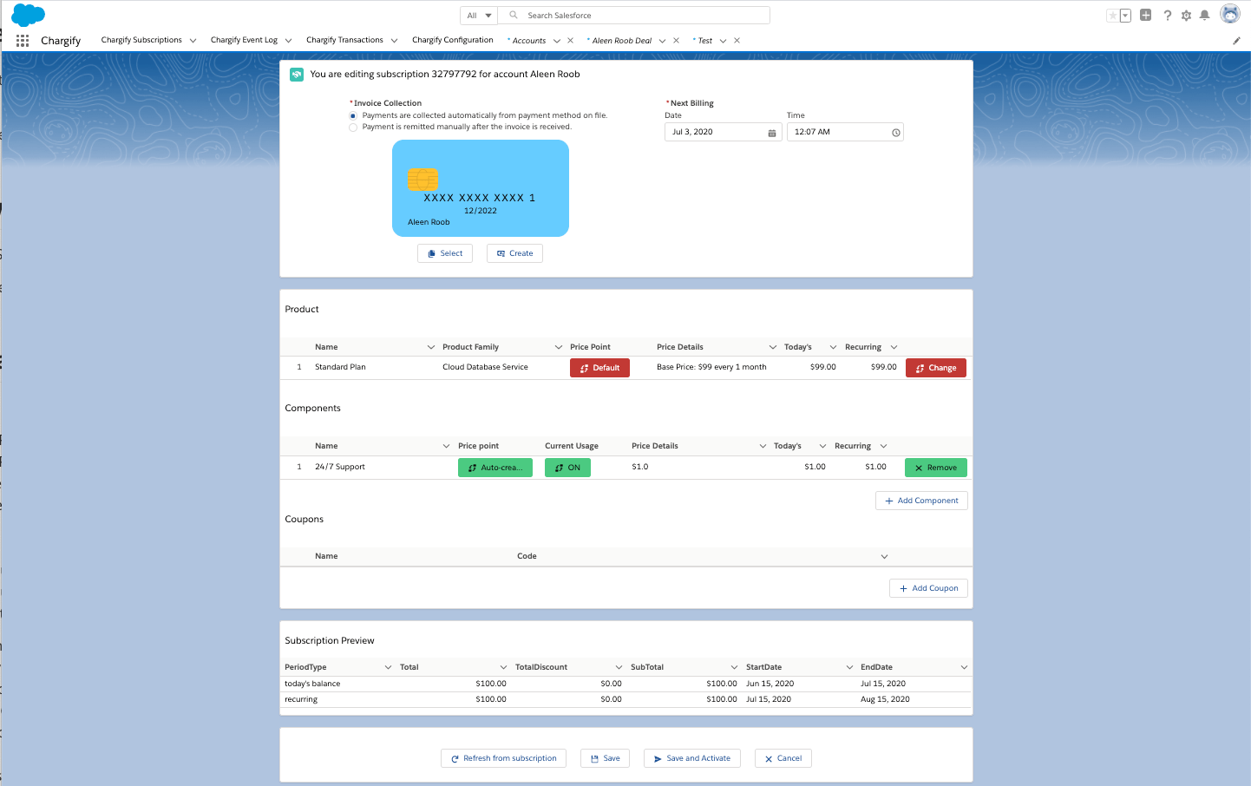This screenshot has width=1251, height=786.
Task: Expand the Product Family column menu
Action: (559, 347)
